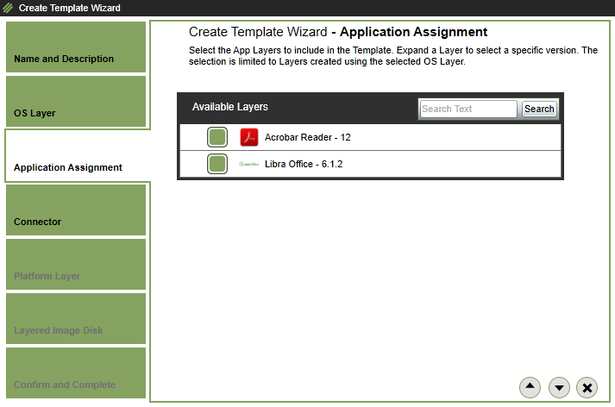Switch to the OS Layer step

click(76, 102)
